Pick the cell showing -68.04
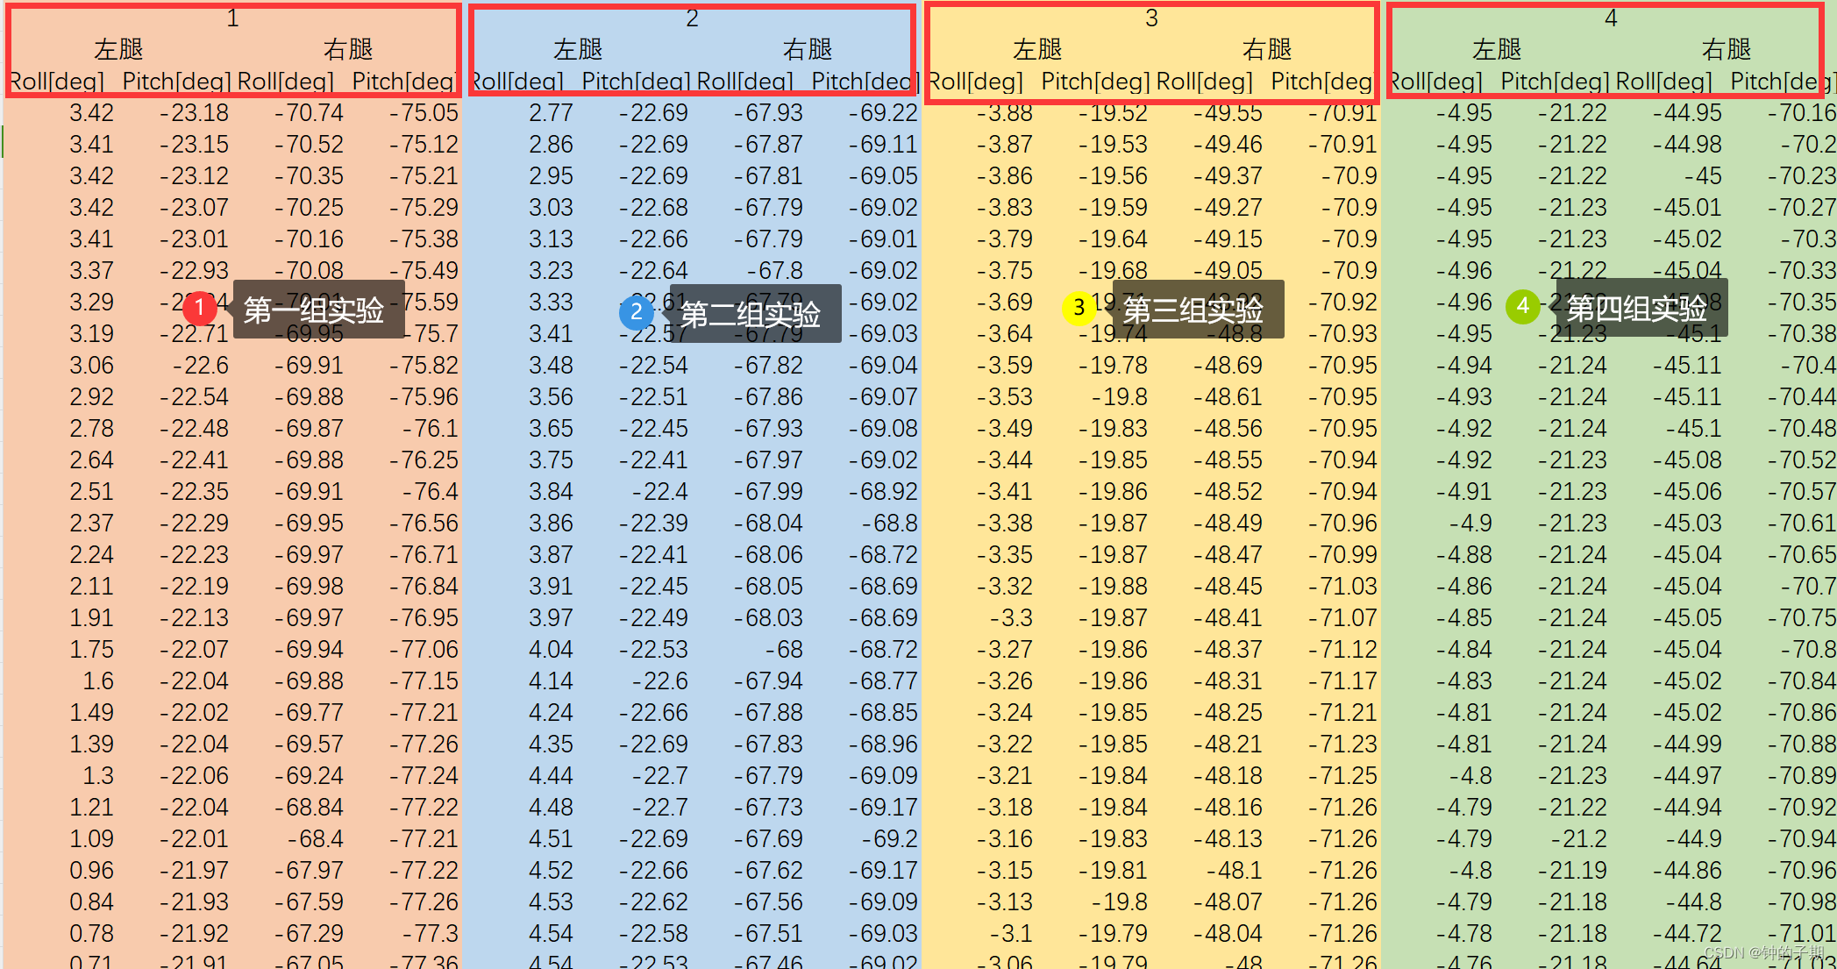Image resolution: width=1837 pixels, height=969 pixels. pyautogui.click(x=768, y=524)
